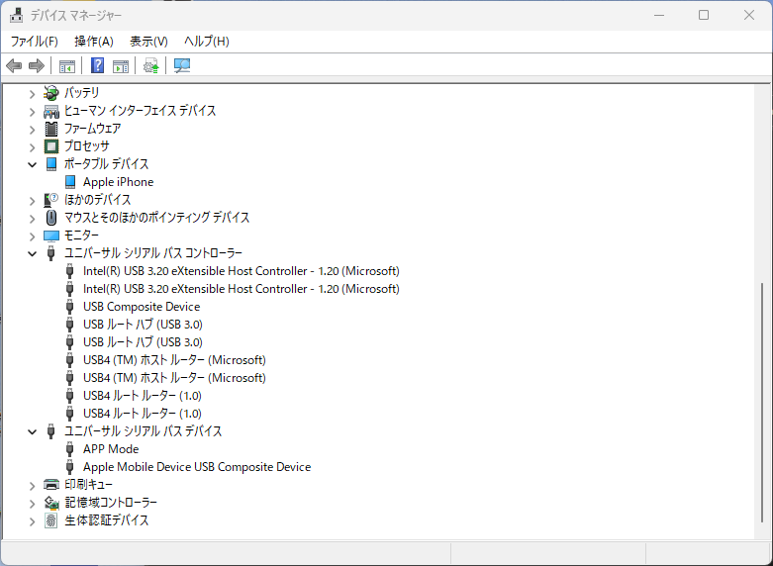
Task: Open the ファイル(F) menu
Action: point(34,42)
